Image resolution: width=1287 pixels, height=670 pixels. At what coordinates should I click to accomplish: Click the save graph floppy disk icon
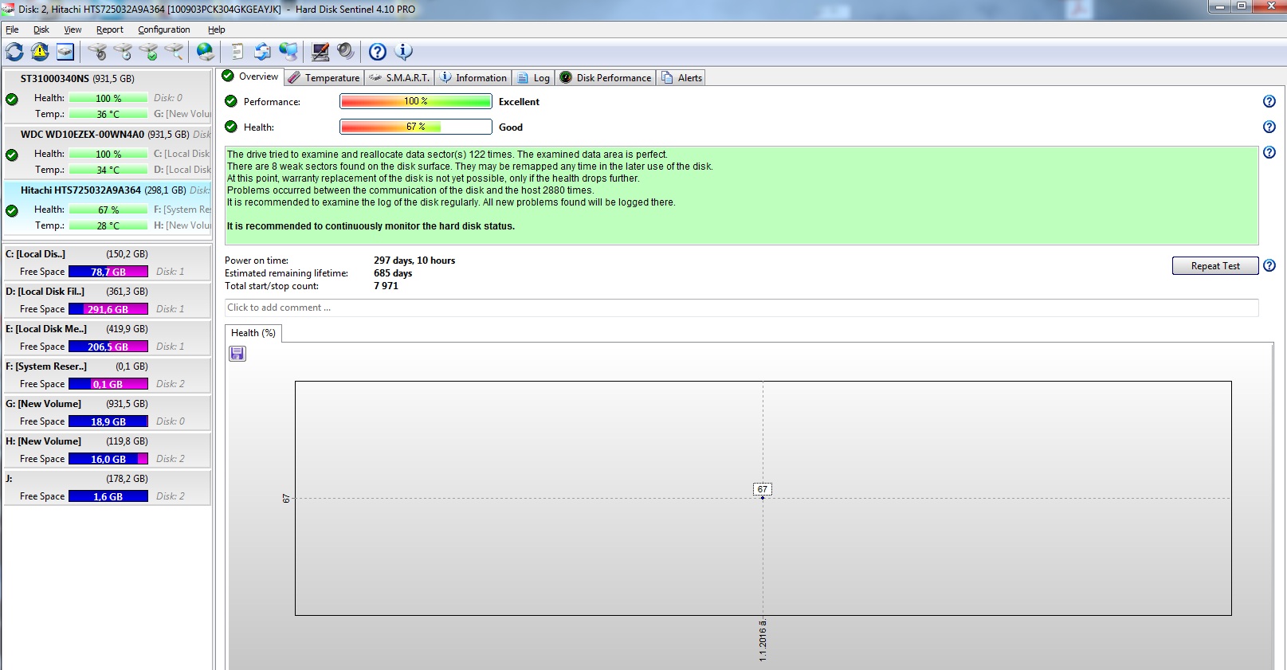237,353
